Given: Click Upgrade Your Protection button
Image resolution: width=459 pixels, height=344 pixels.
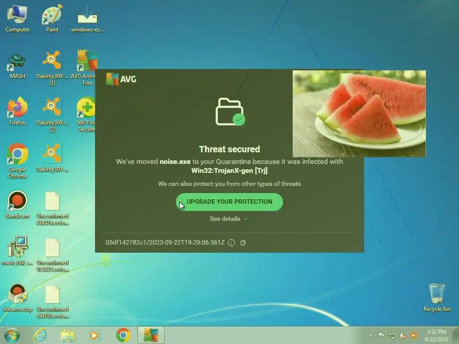Looking at the screenshot, I should pos(229,202).
